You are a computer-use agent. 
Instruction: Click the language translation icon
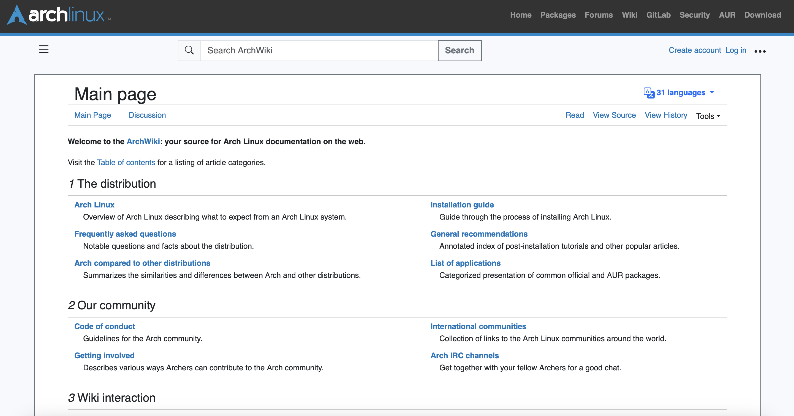pyautogui.click(x=649, y=93)
